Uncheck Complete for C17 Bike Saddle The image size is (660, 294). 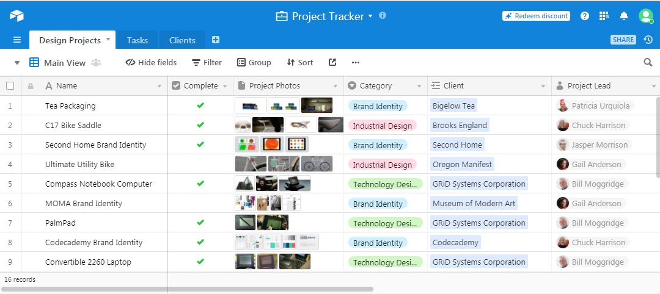[200, 125]
